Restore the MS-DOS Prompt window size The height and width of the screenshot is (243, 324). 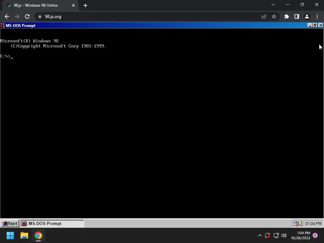coord(315,25)
